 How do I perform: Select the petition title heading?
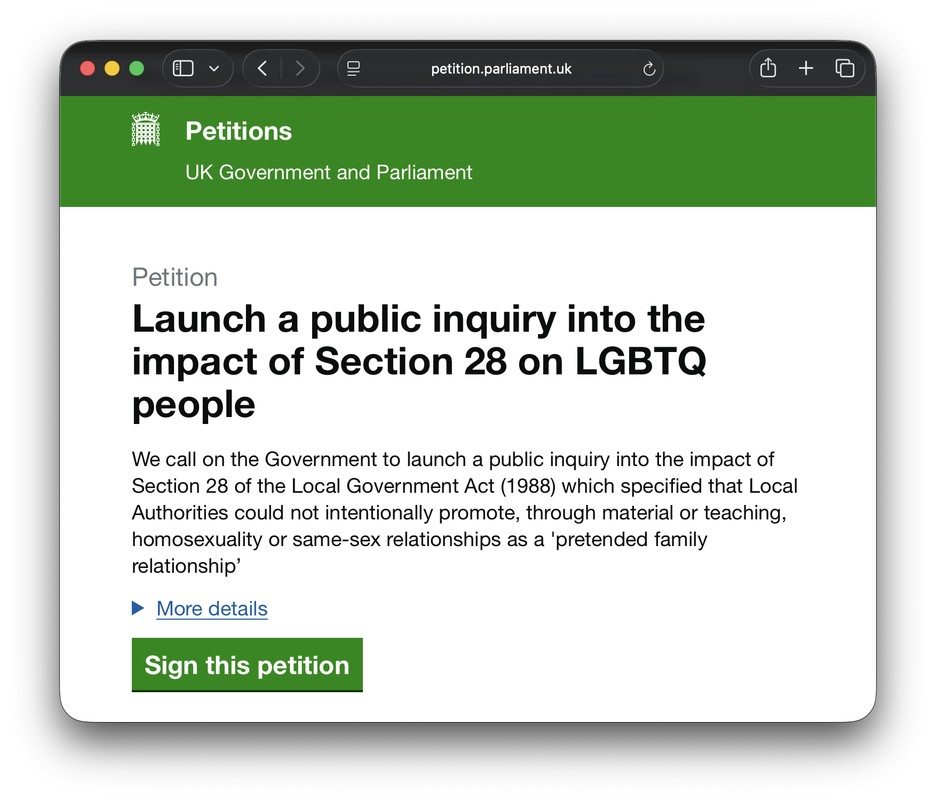pos(419,362)
